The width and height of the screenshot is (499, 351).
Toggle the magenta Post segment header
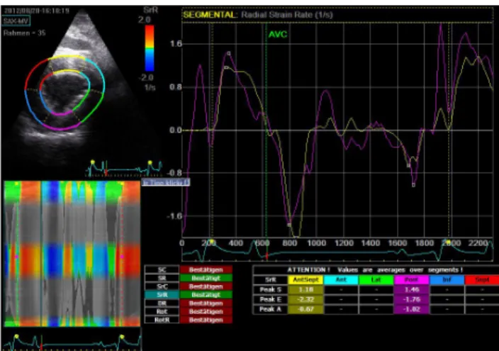click(x=412, y=280)
